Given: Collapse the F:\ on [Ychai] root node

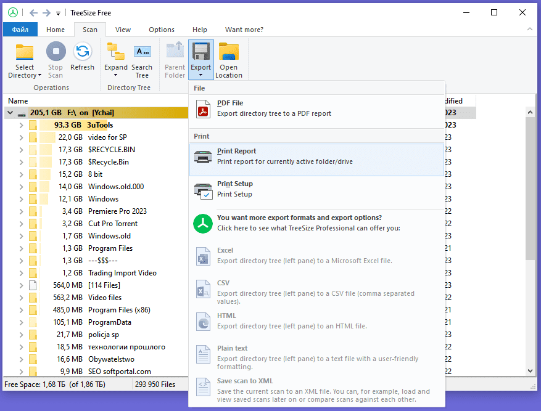Looking at the screenshot, I should [x=10, y=113].
